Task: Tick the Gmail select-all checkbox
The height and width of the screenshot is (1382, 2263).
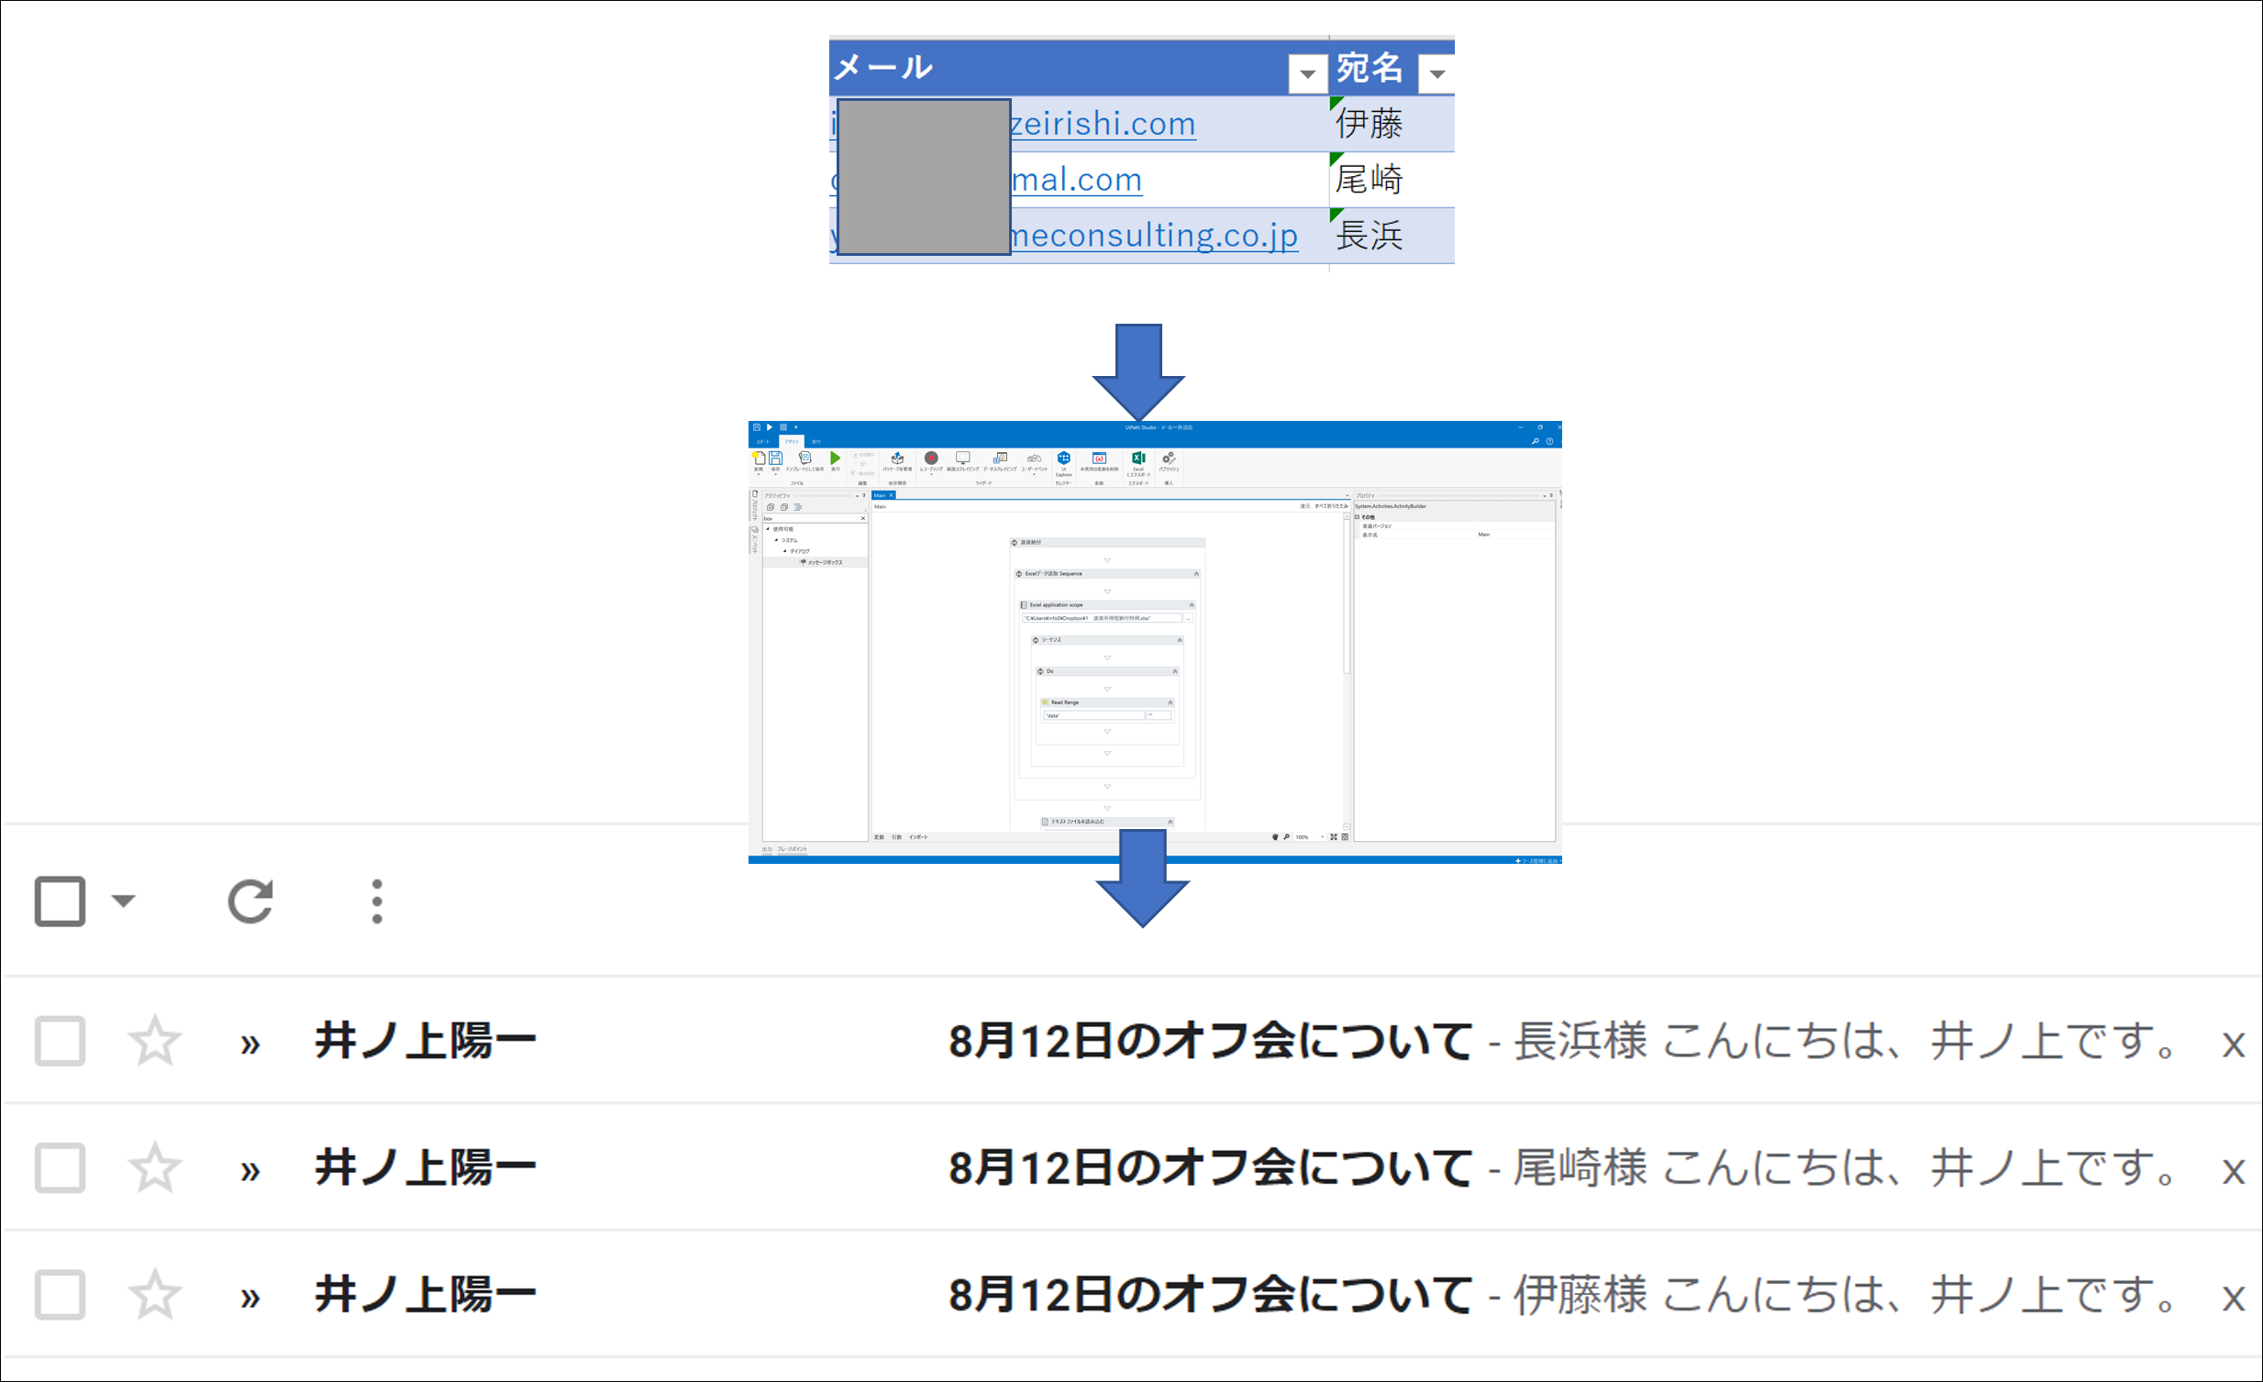Action: [x=60, y=901]
